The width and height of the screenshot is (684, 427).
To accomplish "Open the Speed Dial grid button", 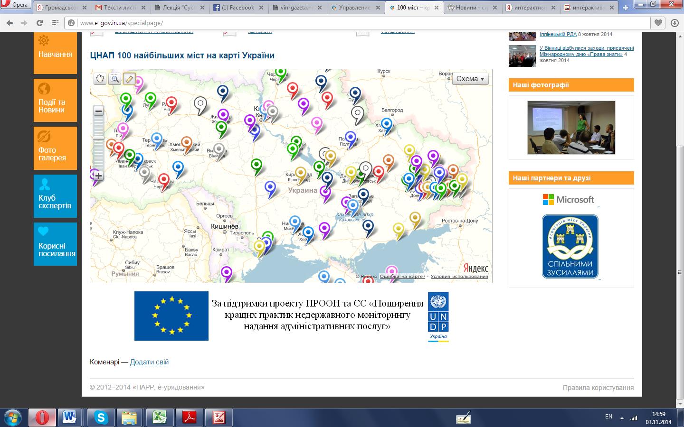I will coord(55,23).
